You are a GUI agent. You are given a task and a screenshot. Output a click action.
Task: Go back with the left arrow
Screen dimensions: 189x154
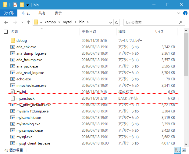[x=6, y=22]
